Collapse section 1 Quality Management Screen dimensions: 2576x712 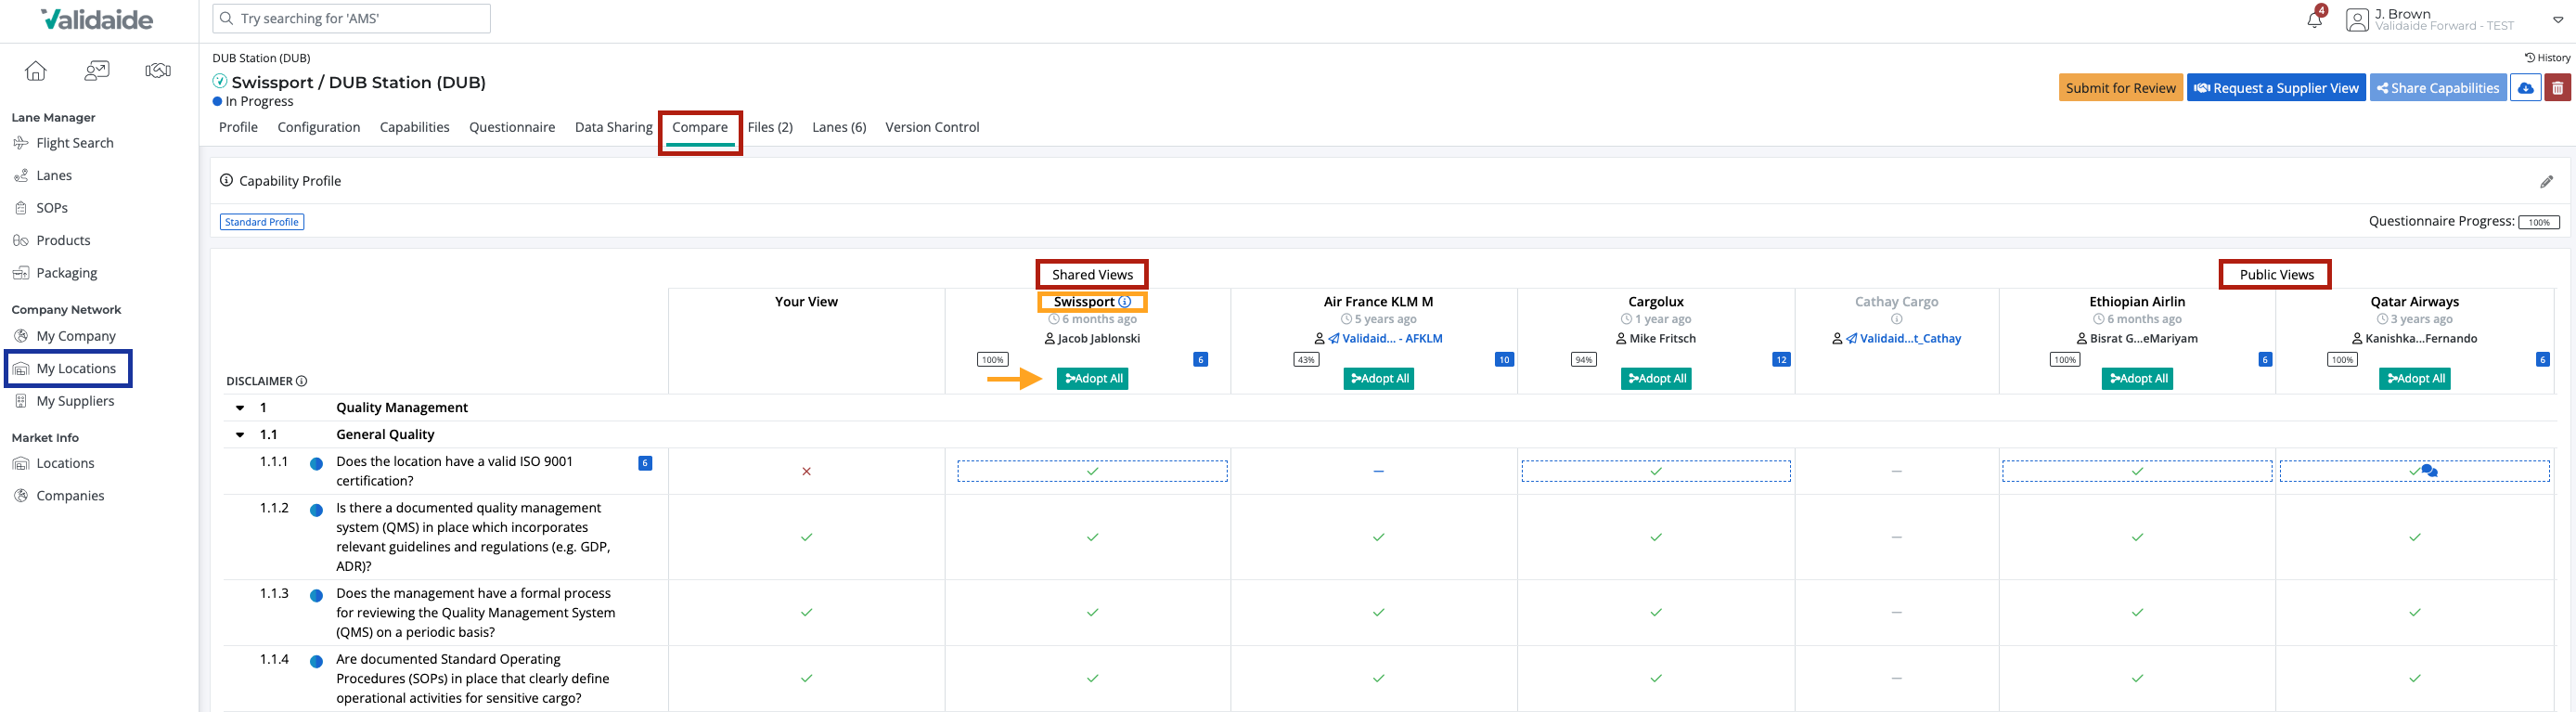(x=240, y=408)
